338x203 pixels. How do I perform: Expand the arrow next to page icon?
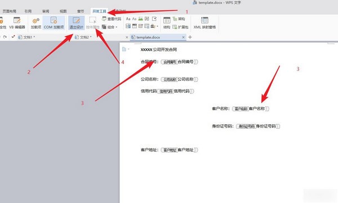tap(128, 49)
